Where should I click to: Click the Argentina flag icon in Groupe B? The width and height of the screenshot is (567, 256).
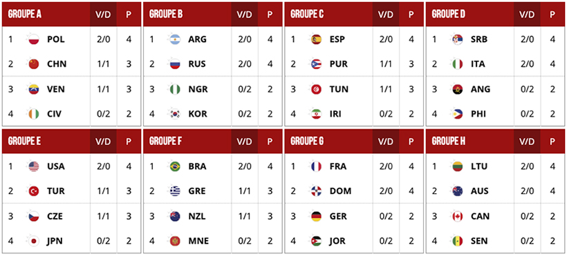coord(175,39)
